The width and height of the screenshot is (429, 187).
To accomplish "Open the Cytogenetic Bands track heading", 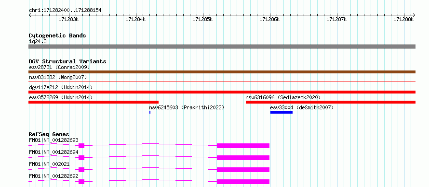I will 57,35.
